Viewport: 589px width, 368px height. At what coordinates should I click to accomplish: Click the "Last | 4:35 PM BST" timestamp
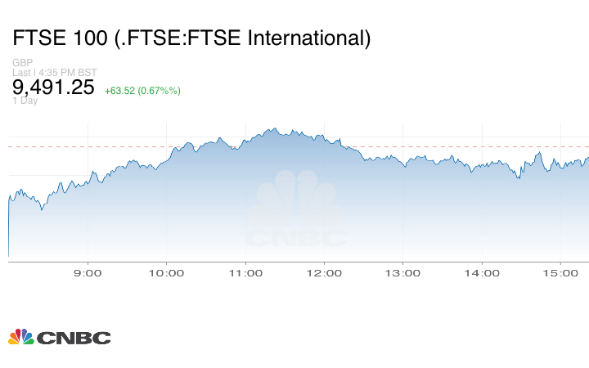click(x=55, y=73)
